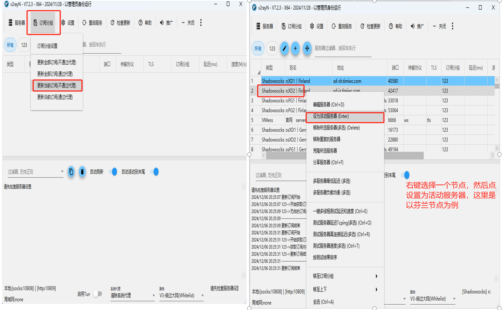This screenshot has width=504, height=310.
Task: Click the copy log icon in left window
Action: tap(71, 172)
